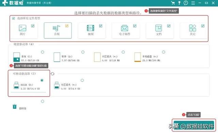The width and height of the screenshot is (218, 133).
Task: Click the scan button at bottom right
Action: 194,125
